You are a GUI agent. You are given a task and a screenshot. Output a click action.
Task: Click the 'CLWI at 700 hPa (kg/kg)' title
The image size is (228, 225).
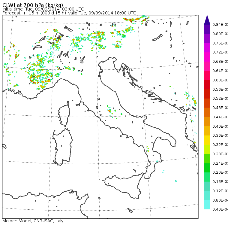tap(33, 5)
